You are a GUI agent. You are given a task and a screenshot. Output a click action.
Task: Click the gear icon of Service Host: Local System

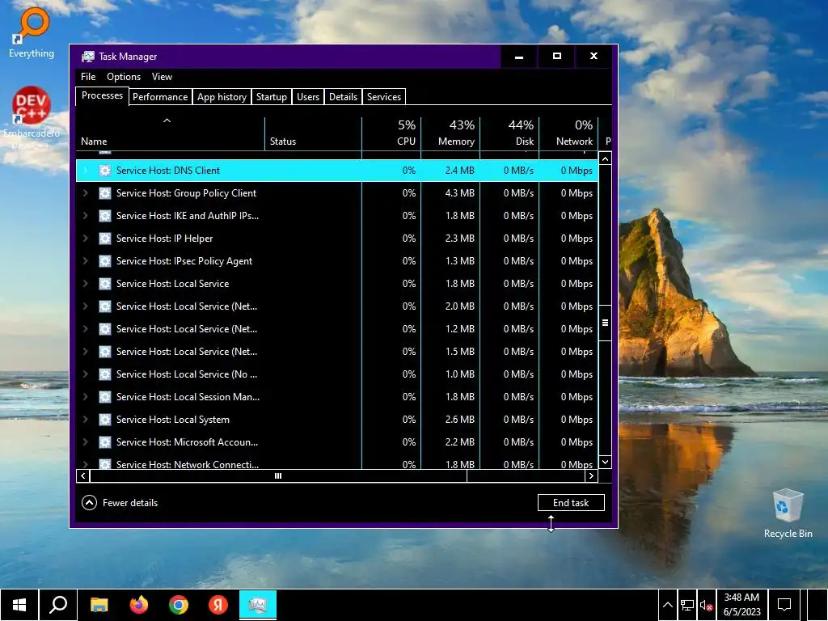tap(105, 420)
